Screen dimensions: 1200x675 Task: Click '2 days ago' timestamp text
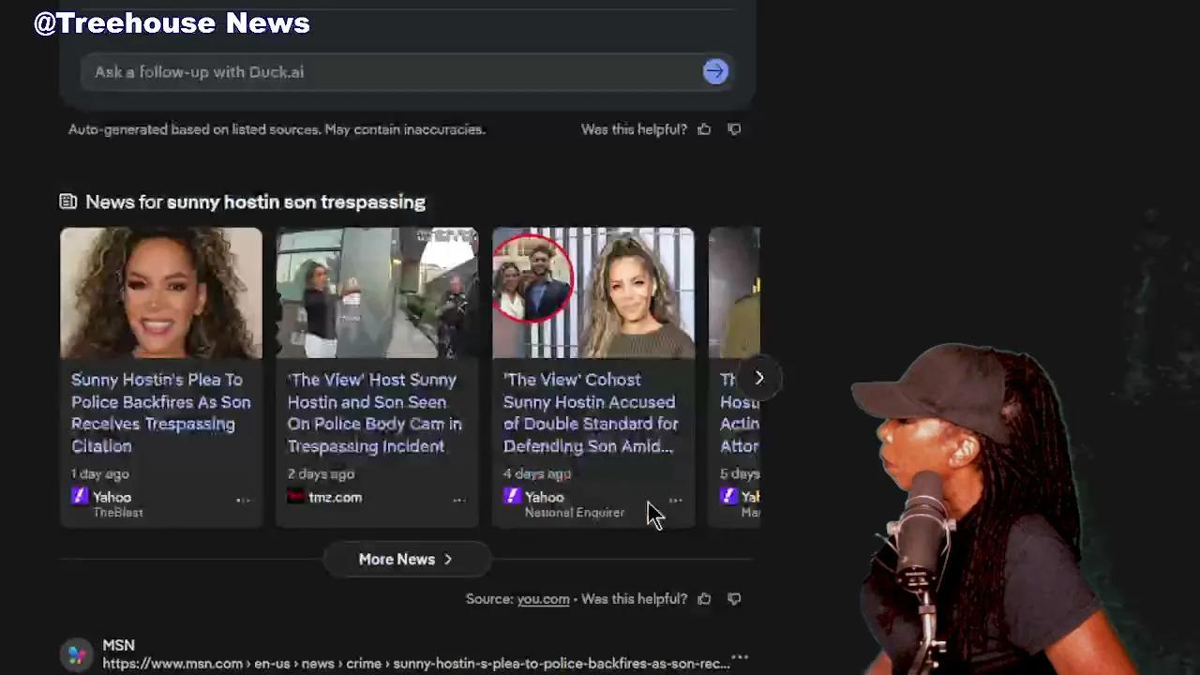click(321, 474)
